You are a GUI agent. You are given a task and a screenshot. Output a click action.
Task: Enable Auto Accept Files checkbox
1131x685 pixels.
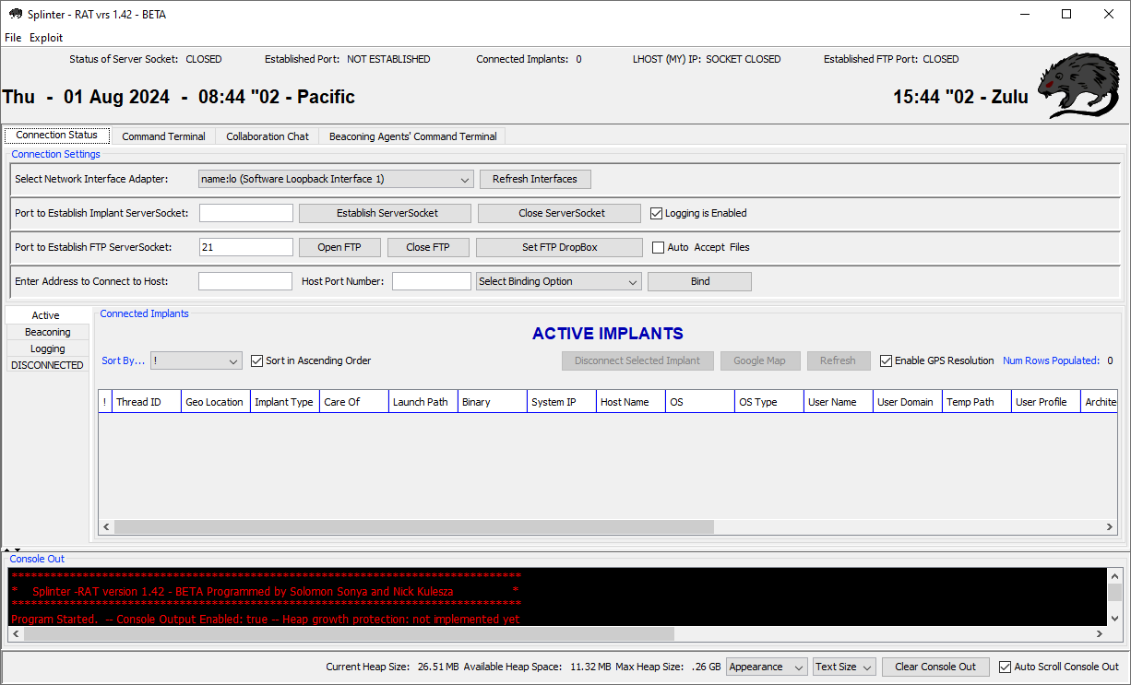coord(659,247)
